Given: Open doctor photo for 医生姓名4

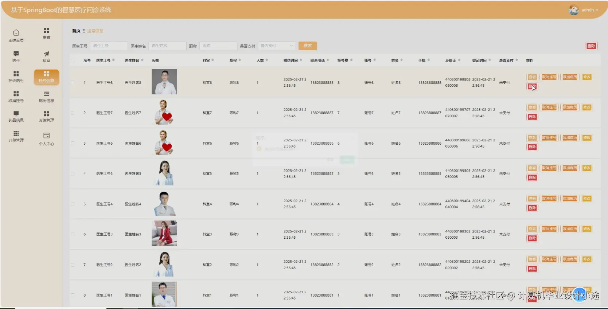Looking at the screenshot, I should (164, 203).
